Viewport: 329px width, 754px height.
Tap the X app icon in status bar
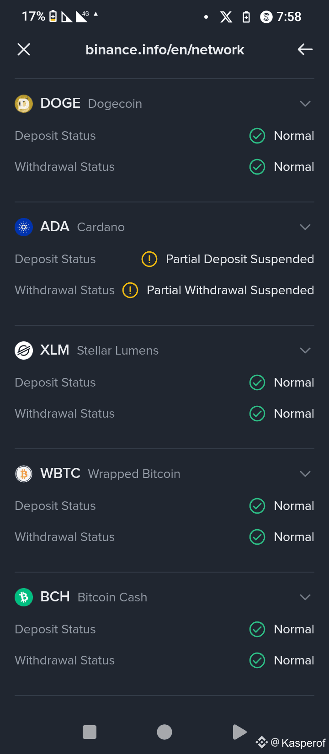click(x=226, y=17)
